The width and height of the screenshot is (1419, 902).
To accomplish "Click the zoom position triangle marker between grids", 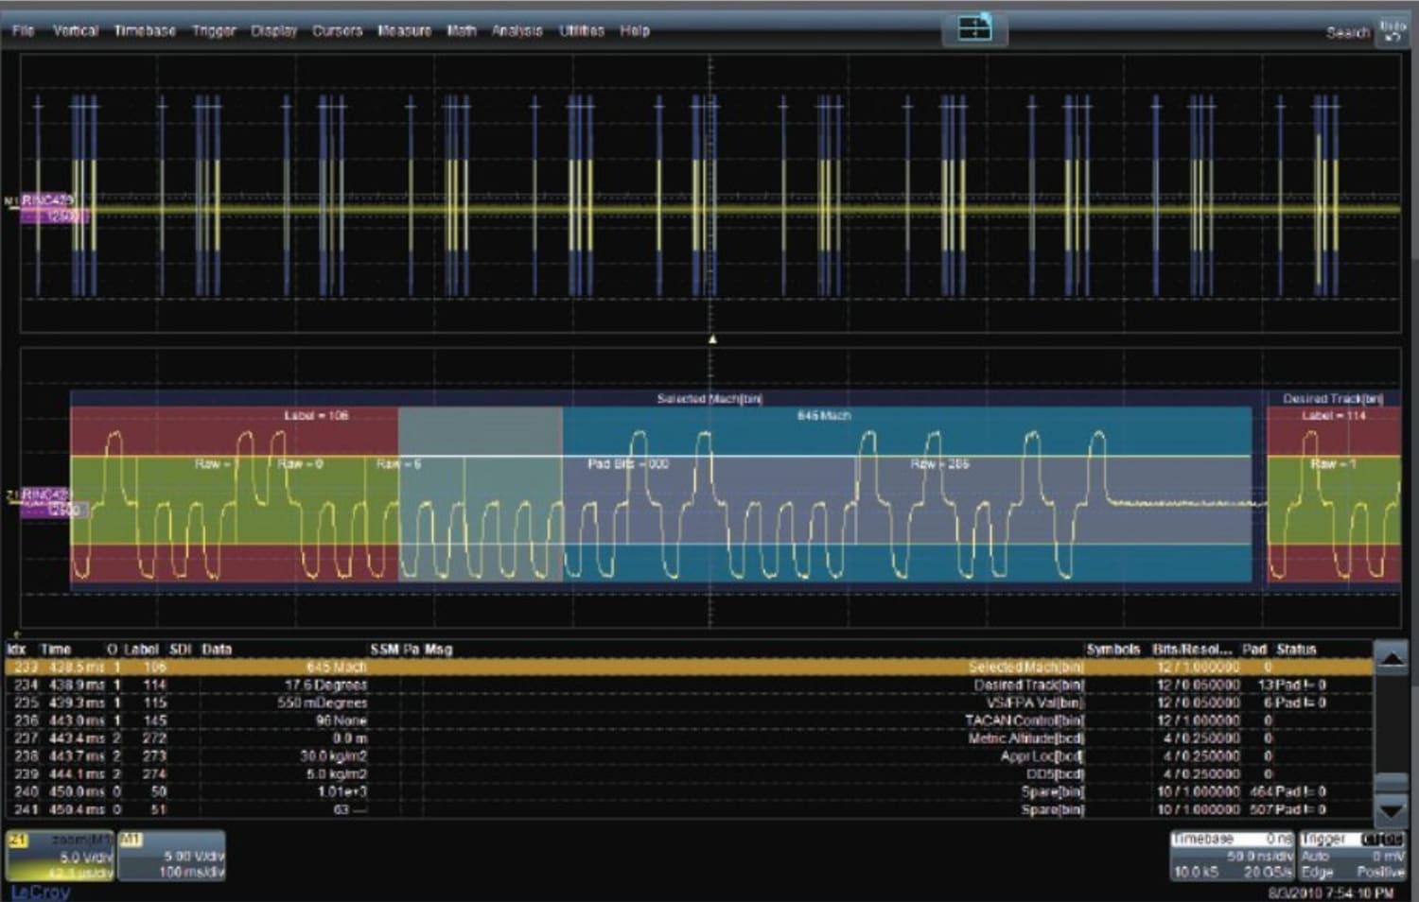I will pyautogui.click(x=714, y=337).
